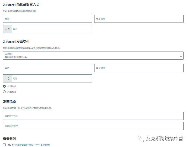Viewport: 189px width, 147px height.
Task: Open the delivery preference dropdown
Action: click(x=93, y=56)
